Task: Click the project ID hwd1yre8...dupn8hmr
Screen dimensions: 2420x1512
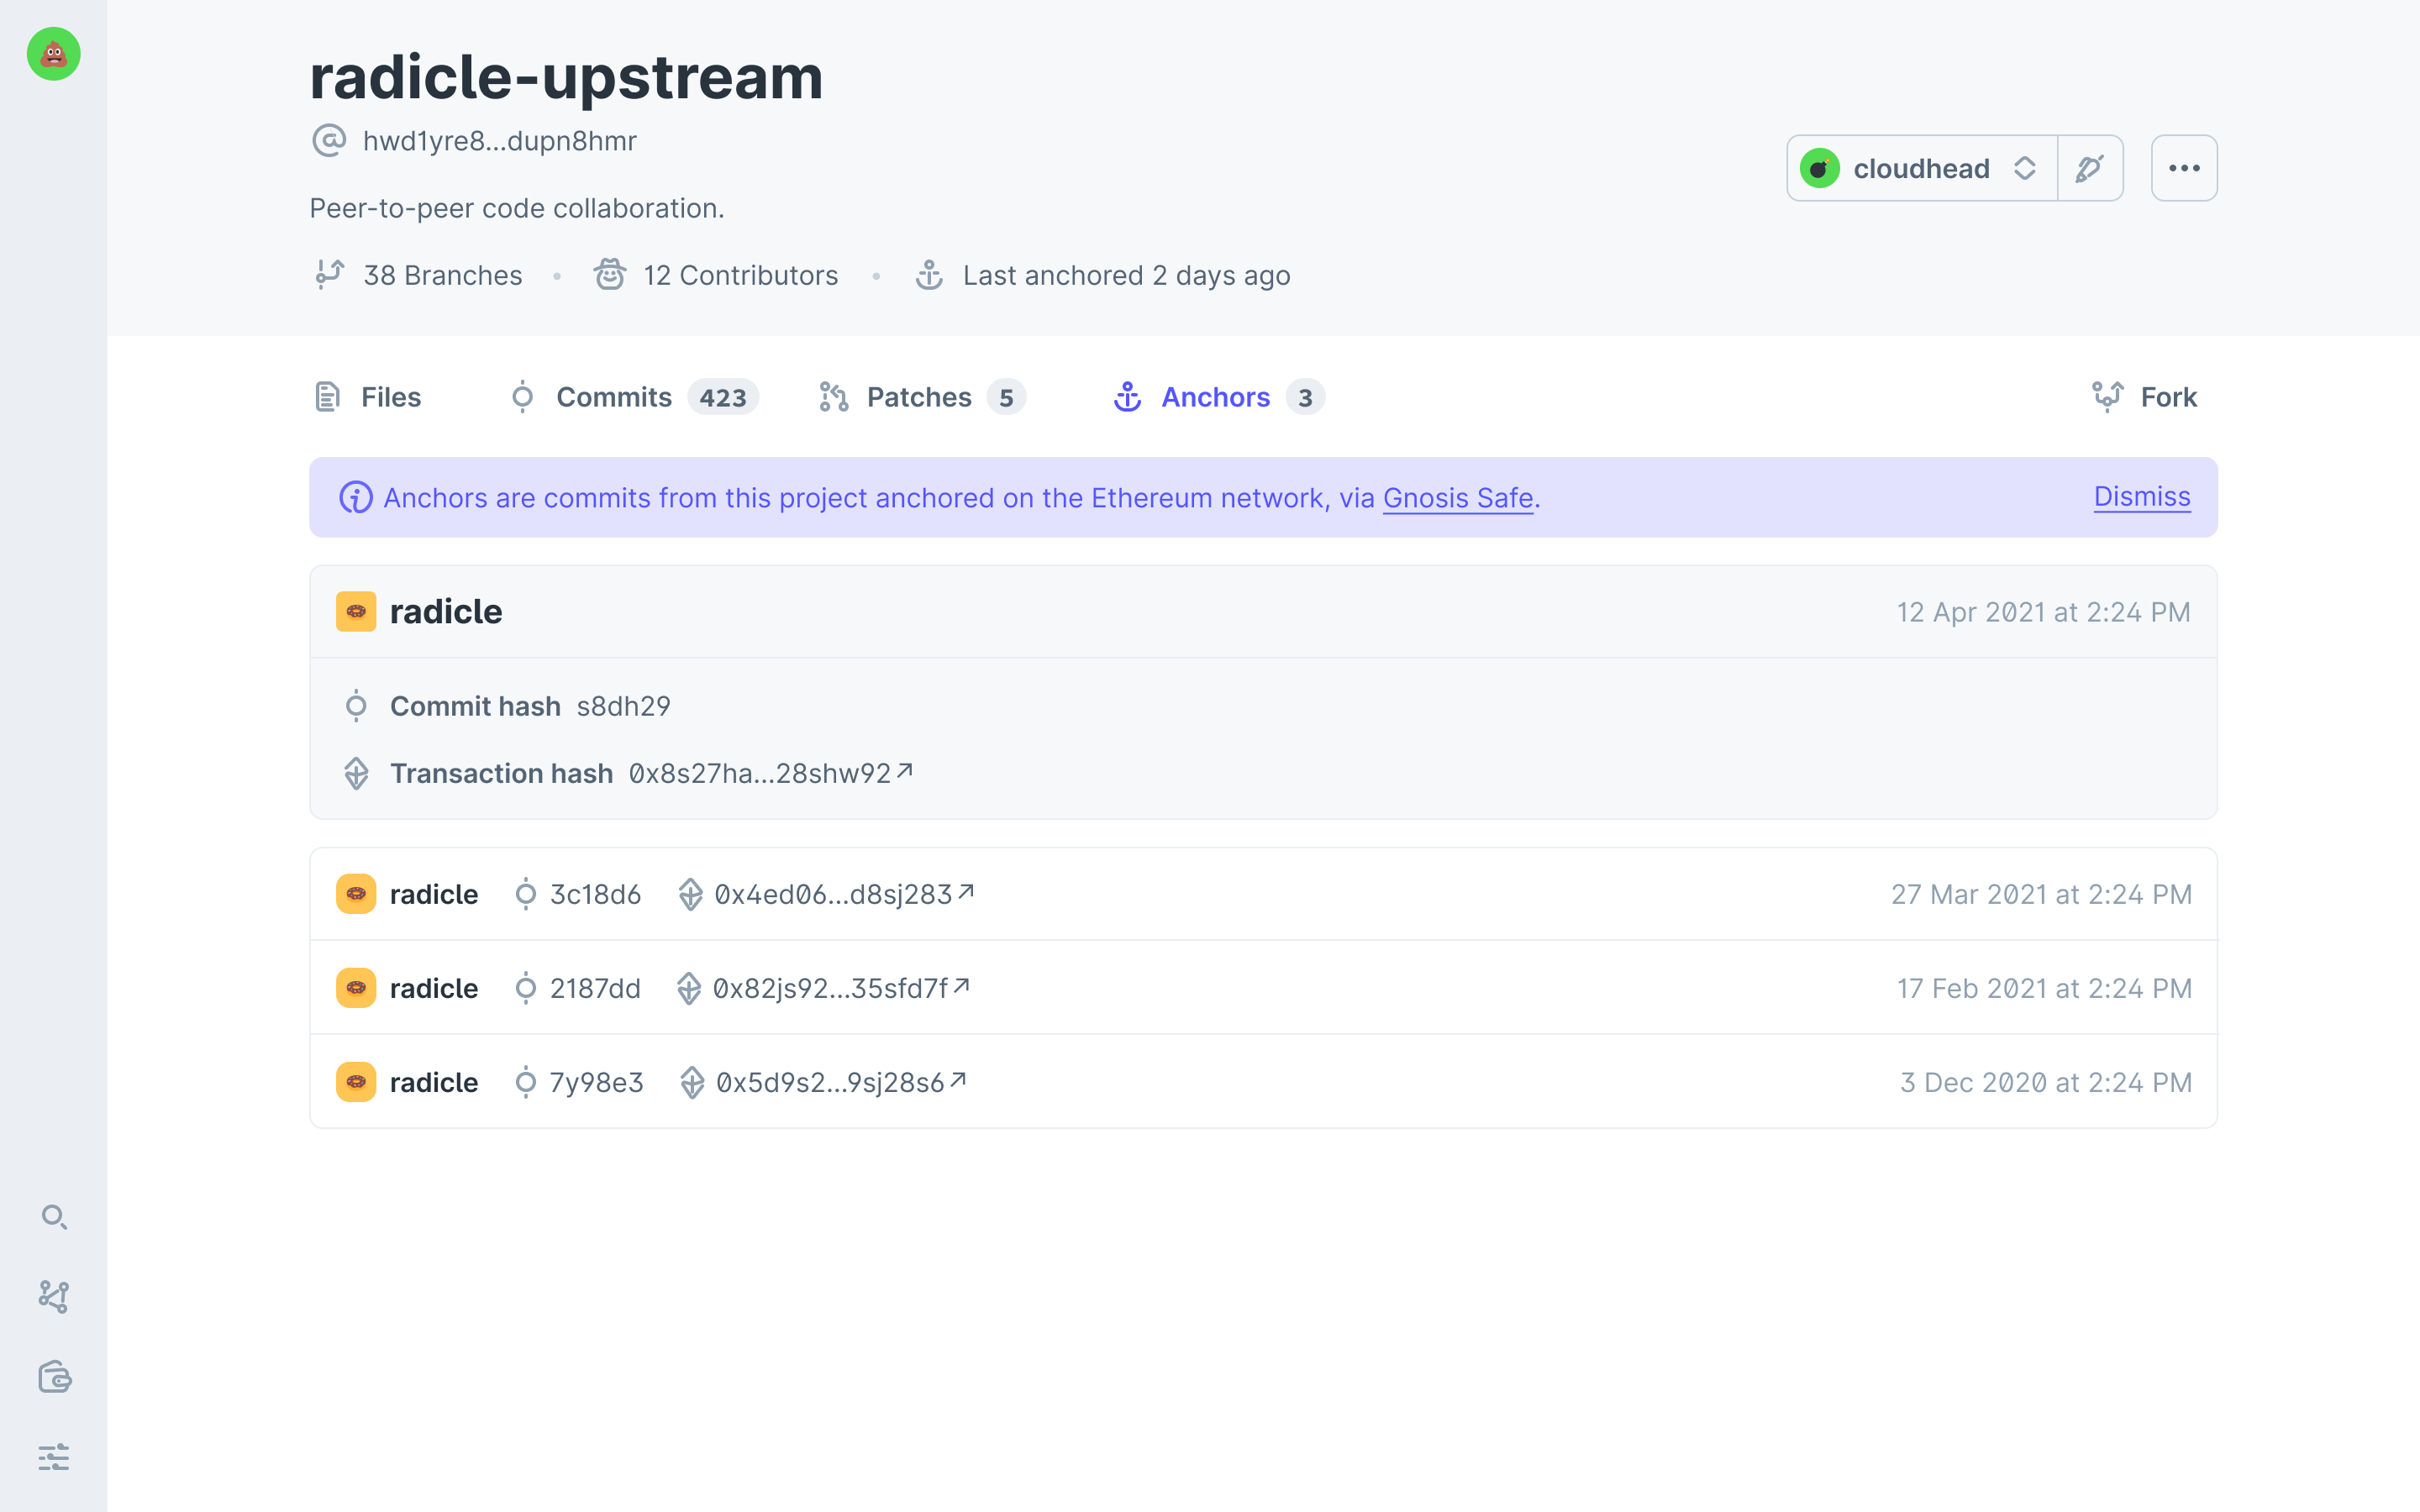Action: 500,140
